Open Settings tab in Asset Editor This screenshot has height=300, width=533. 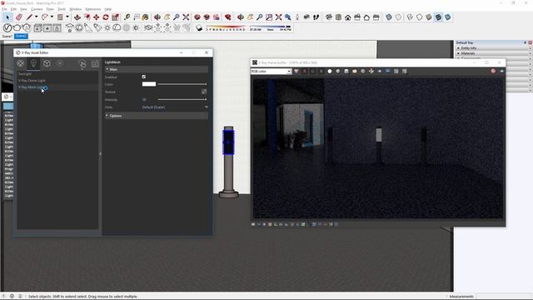coord(60,63)
